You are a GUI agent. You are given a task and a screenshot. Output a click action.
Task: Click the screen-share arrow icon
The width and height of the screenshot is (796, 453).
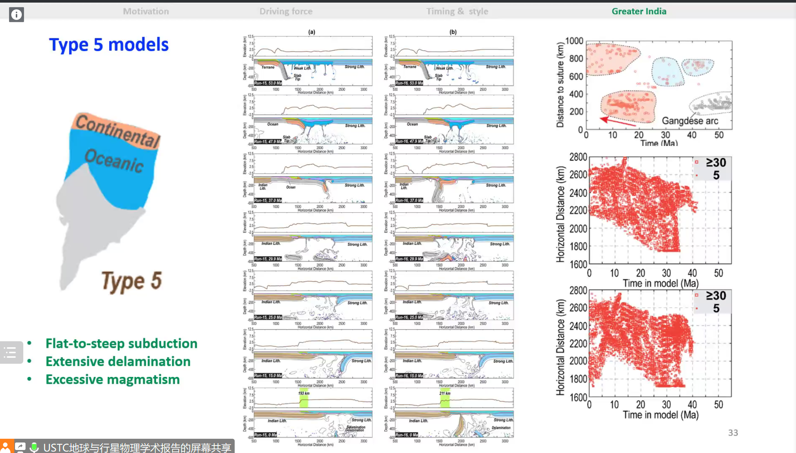point(20,447)
